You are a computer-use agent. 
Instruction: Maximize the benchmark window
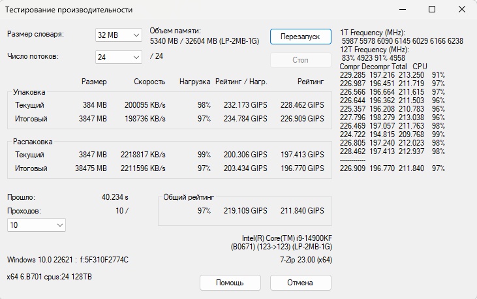(x=432, y=10)
